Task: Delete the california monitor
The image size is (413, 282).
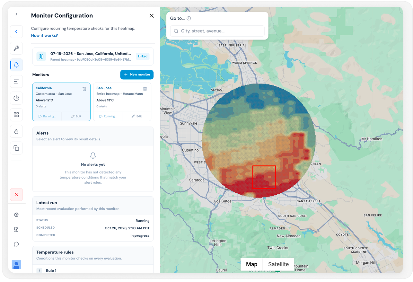Action: (84, 89)
